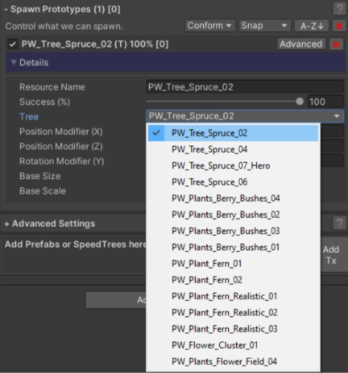
Task: Click the Add Tx button
Action: [x=331, y=255]
